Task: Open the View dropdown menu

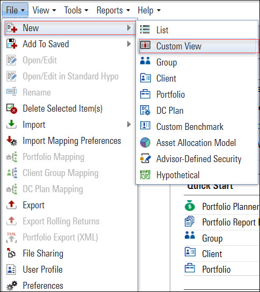Action: coord(44,10)
